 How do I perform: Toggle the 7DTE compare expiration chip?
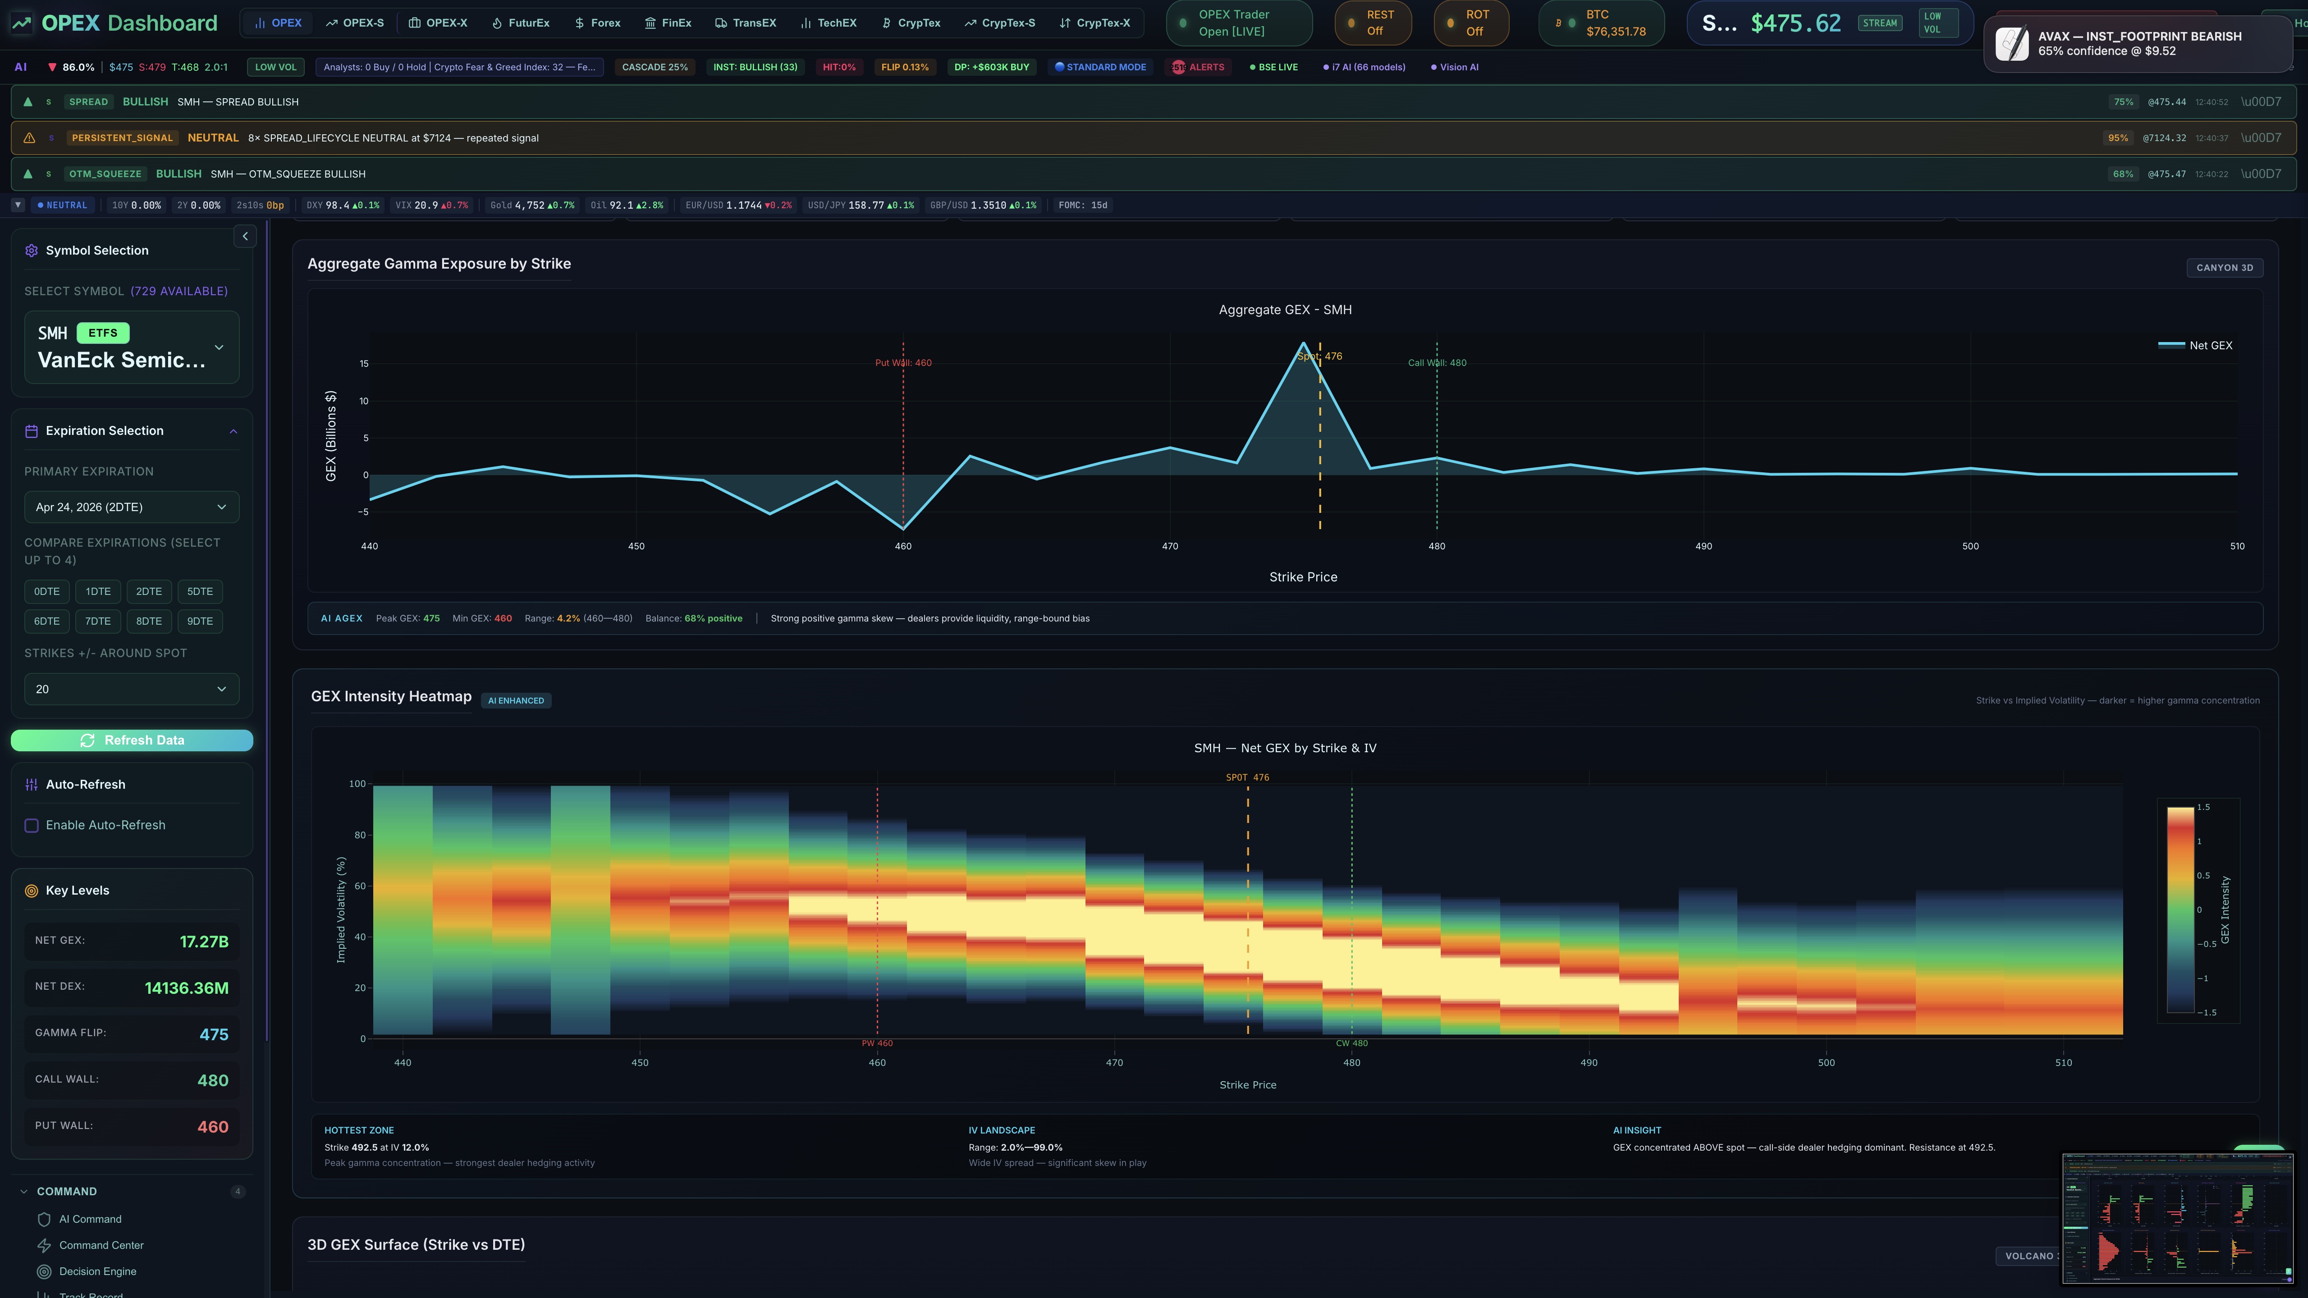[98, 622]
